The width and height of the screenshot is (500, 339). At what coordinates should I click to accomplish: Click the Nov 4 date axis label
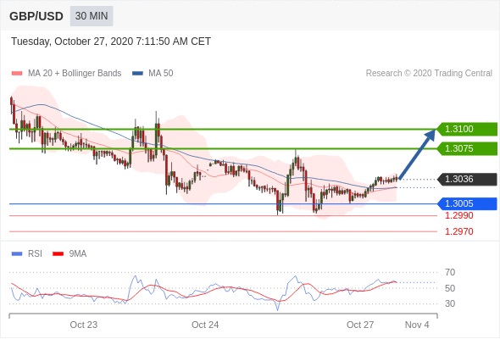417,325
